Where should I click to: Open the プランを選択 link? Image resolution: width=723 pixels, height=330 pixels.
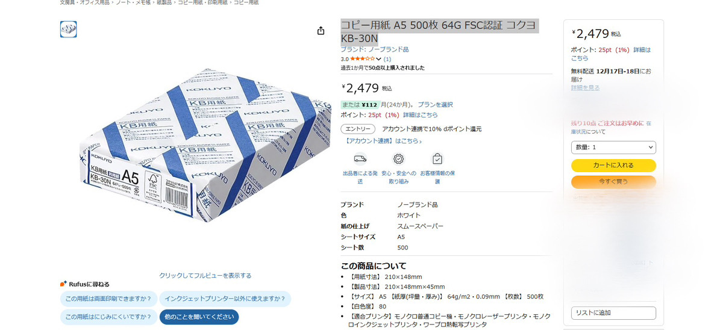(435, 105)
